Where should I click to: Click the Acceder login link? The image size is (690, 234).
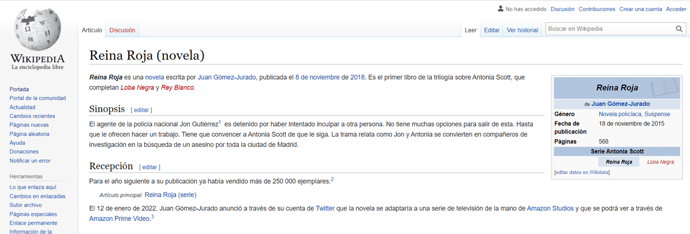pos(676,9)
